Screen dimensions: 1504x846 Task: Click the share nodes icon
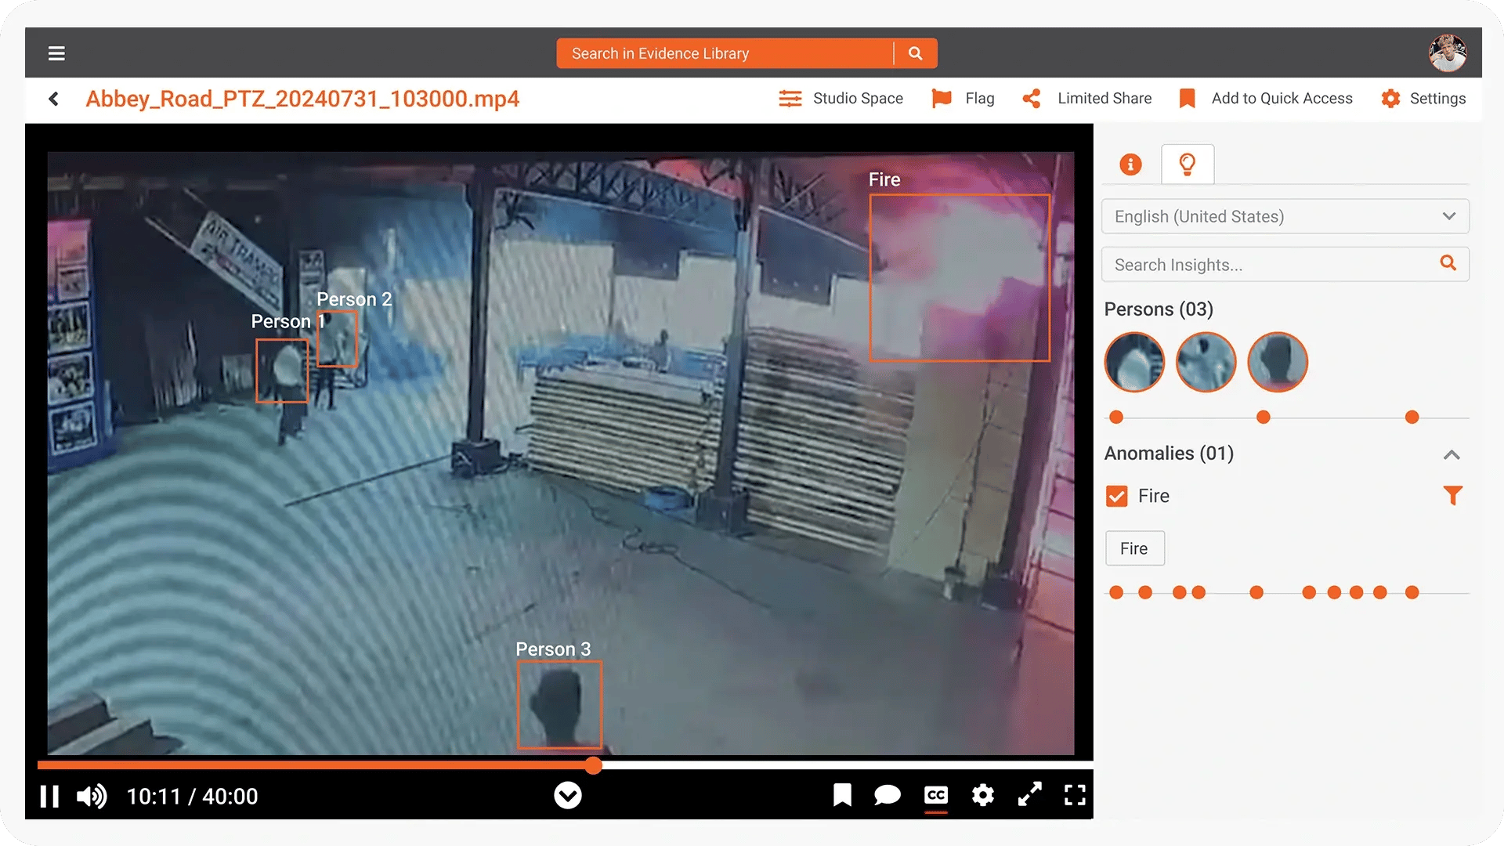click(1032, 99)
